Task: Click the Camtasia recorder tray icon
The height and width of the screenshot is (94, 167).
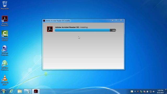Action: 132,91
